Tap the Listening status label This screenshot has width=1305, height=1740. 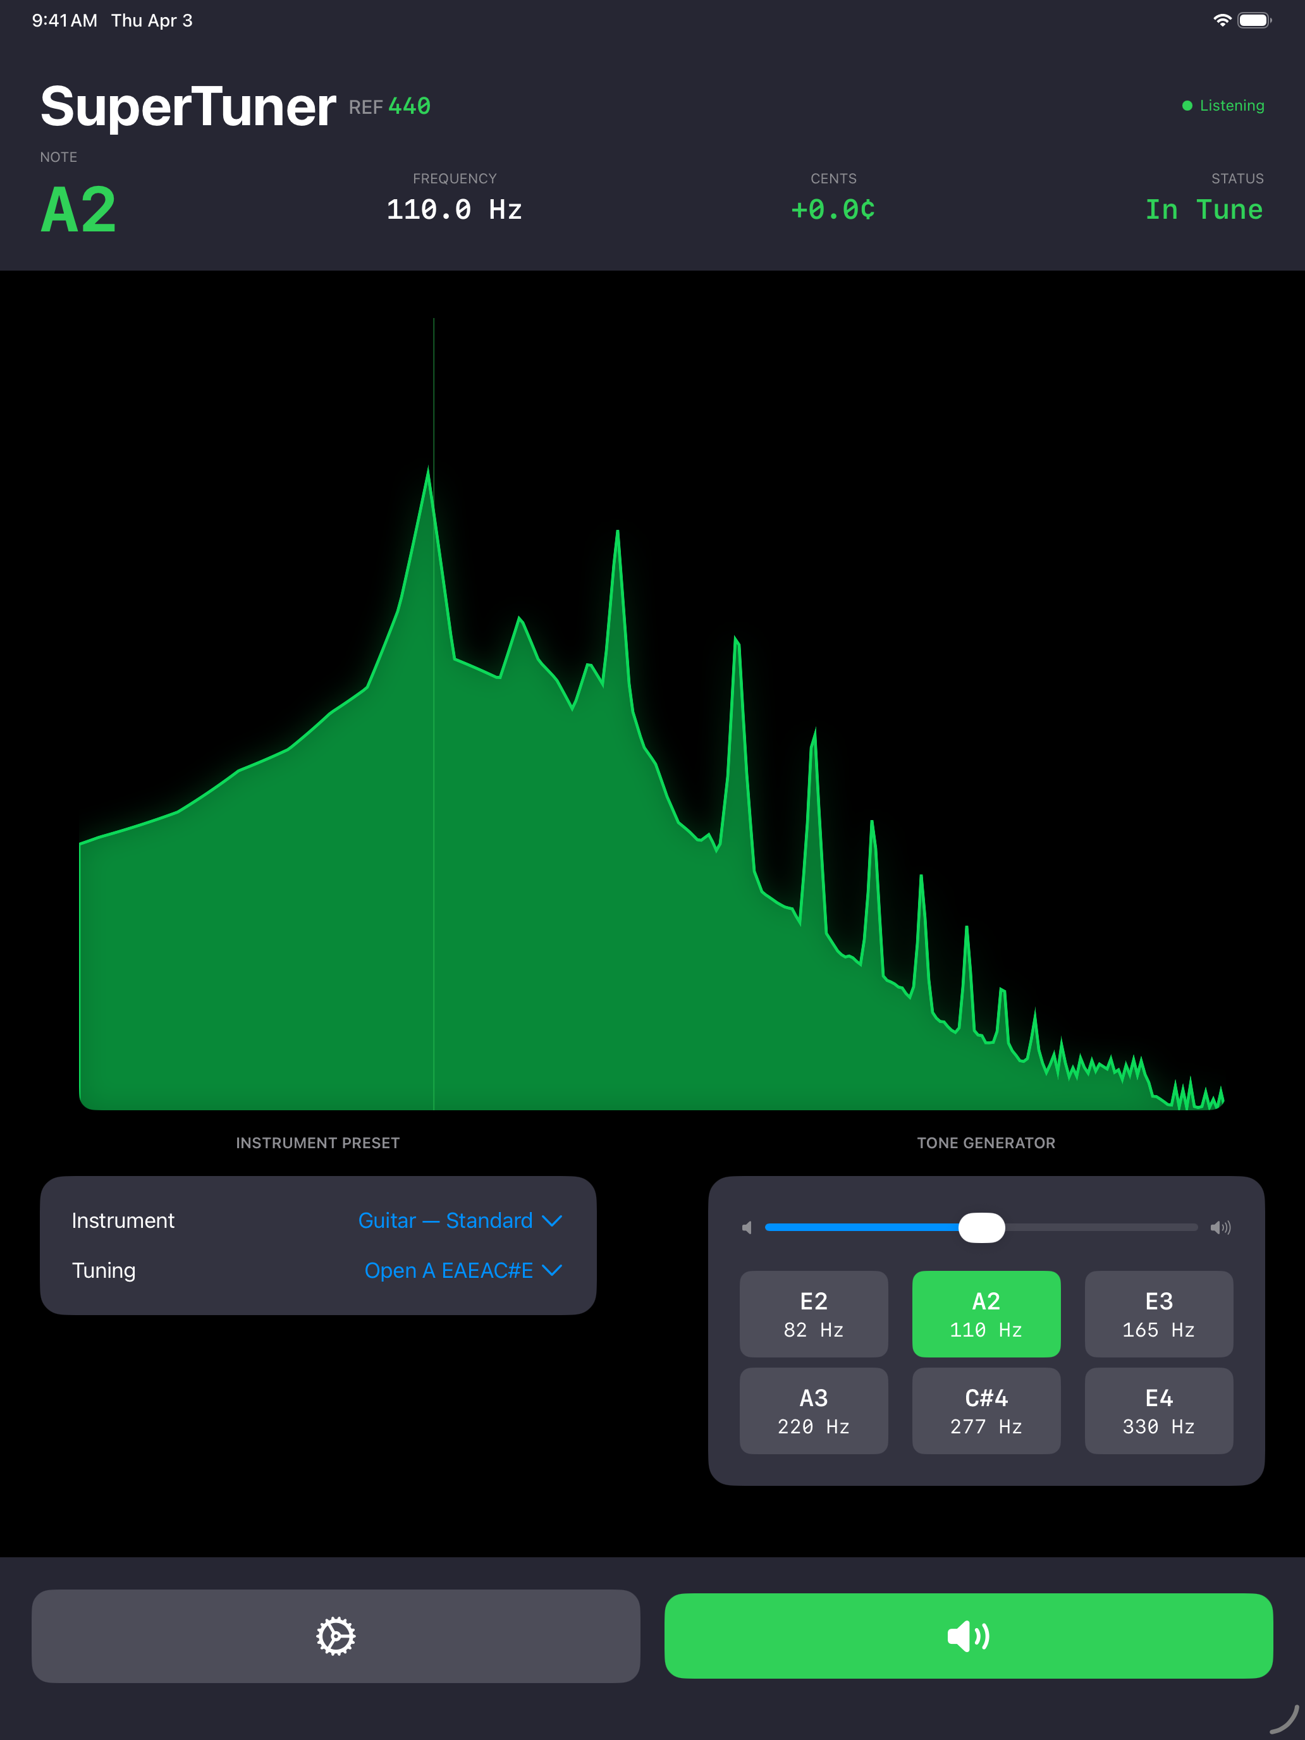1232,106
